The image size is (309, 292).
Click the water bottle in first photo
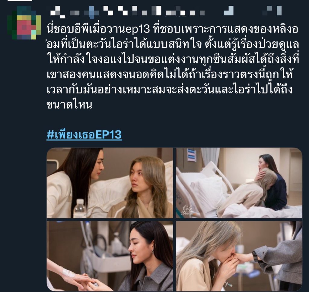(x=80, y=208)
